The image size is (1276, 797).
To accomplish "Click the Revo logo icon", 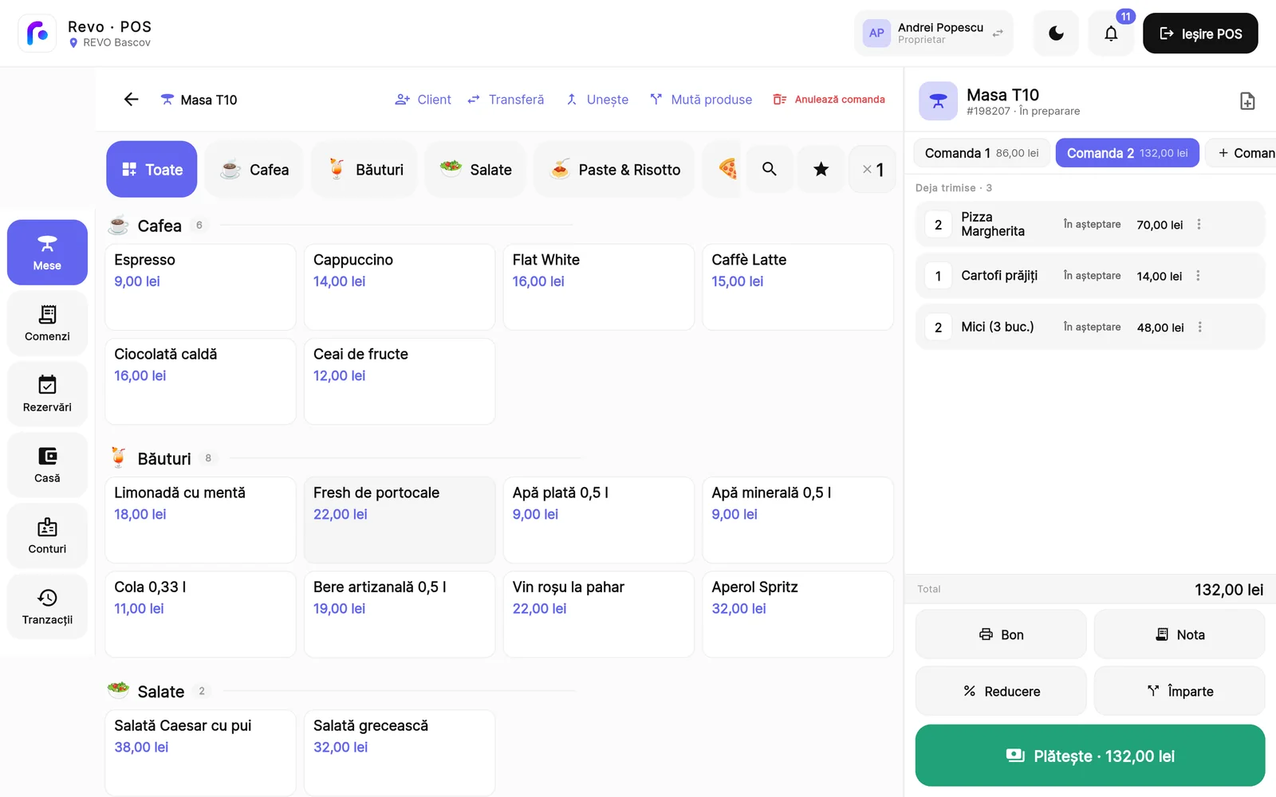I will (x=37, y=33).
